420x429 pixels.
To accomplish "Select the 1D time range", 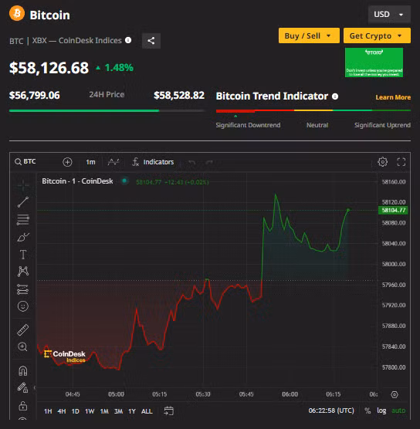I will 76,411.
